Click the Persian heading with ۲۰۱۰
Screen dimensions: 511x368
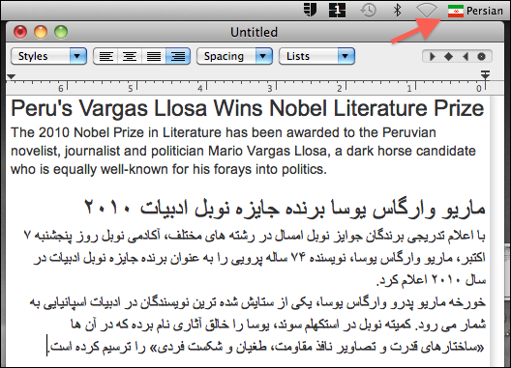pyautogui.click(x=286, y=208)
